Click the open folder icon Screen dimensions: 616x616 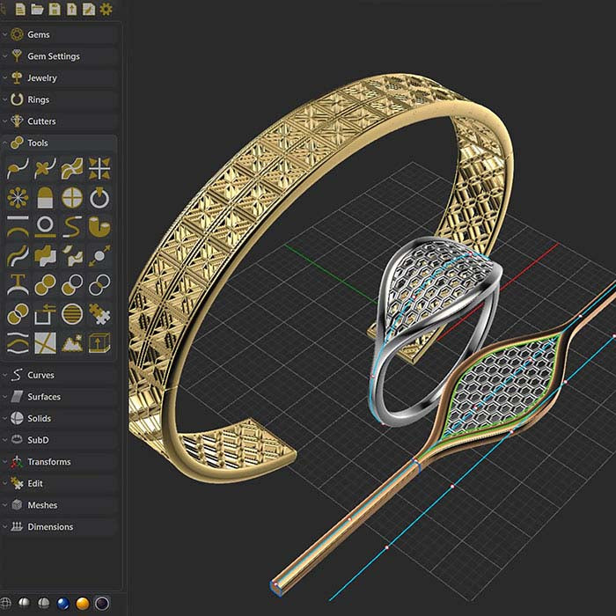(37, 10)
